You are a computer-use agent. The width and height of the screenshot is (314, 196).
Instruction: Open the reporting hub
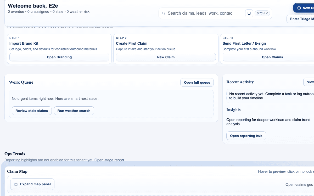click(x=246, y=136)
